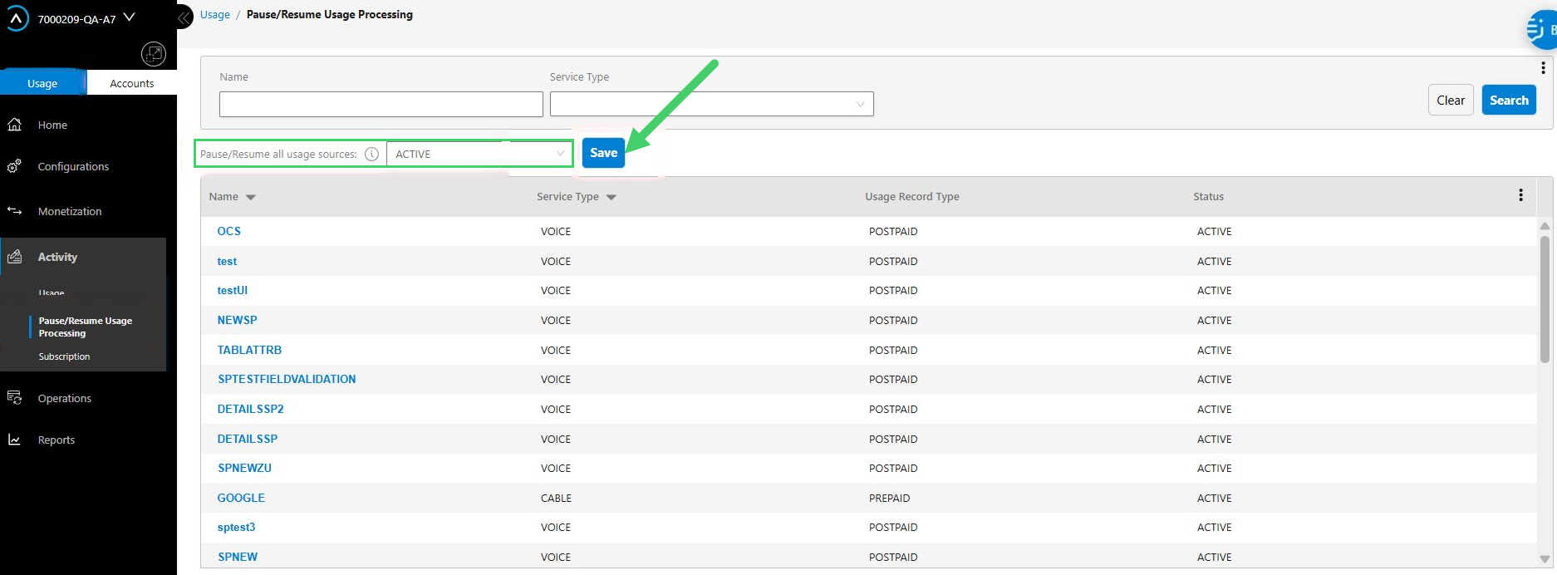Open the SPTESTFIELDVALIDATION link
This screenshot has height=575, width=1557.
(287, 379)
